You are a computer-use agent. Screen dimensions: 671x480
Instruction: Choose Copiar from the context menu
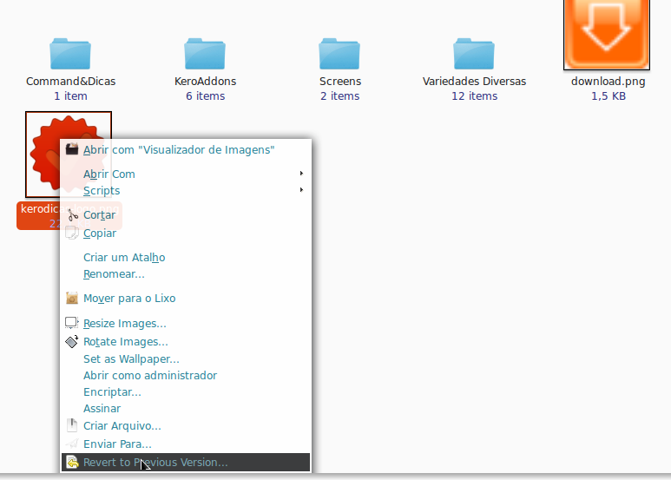tap(186, 233)
